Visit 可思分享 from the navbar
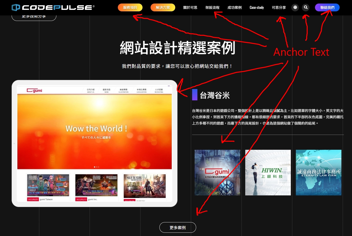The height and width of the screenshot is (236, 352). 279,8
